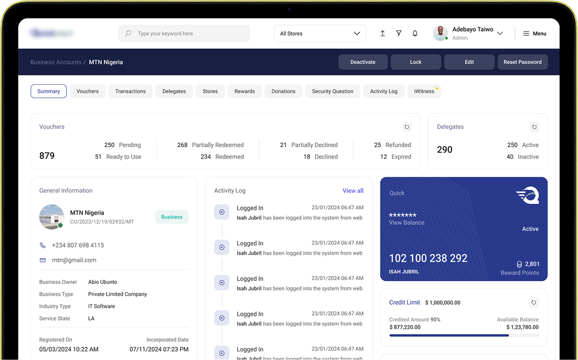Image resolution: width=578 pixels, height=360 pixels.
Task: Click the search magnifier icon
Action: [x=128, y=34]
